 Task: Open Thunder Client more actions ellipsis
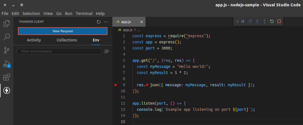tap(106, 22)
